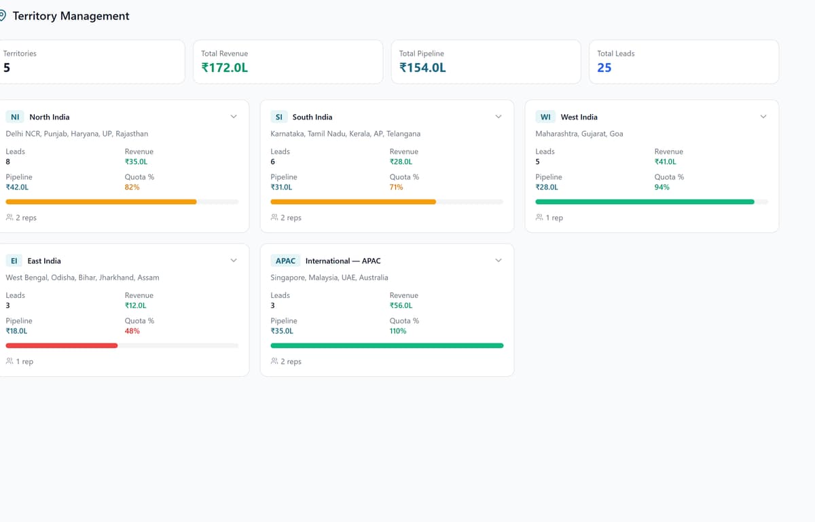Click the APAC territory badge
The height and width of the screenshot is (522, 815).
tap(285, 261)
